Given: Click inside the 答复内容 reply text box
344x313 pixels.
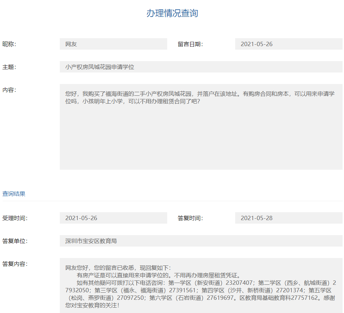Looking at the screenshot, I should 201,285.
